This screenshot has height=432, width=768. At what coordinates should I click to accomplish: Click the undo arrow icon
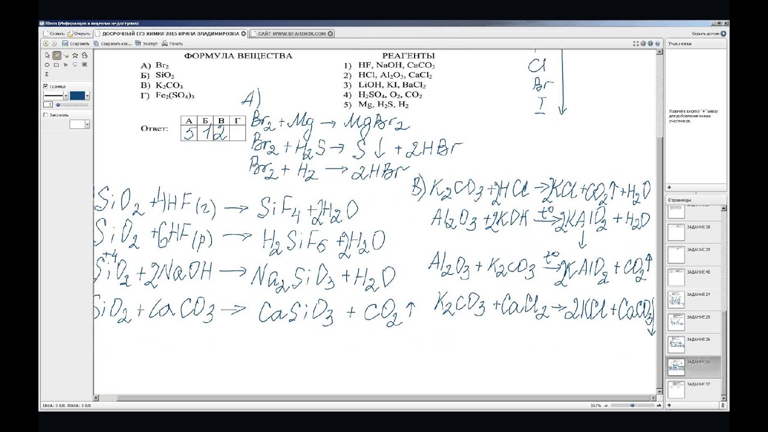pyautogui.click(x=46, y=43)
